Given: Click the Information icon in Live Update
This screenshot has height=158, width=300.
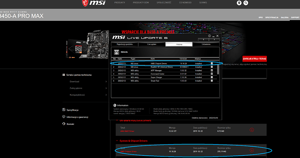Looking at the screenshot, I should pos(115,105).
